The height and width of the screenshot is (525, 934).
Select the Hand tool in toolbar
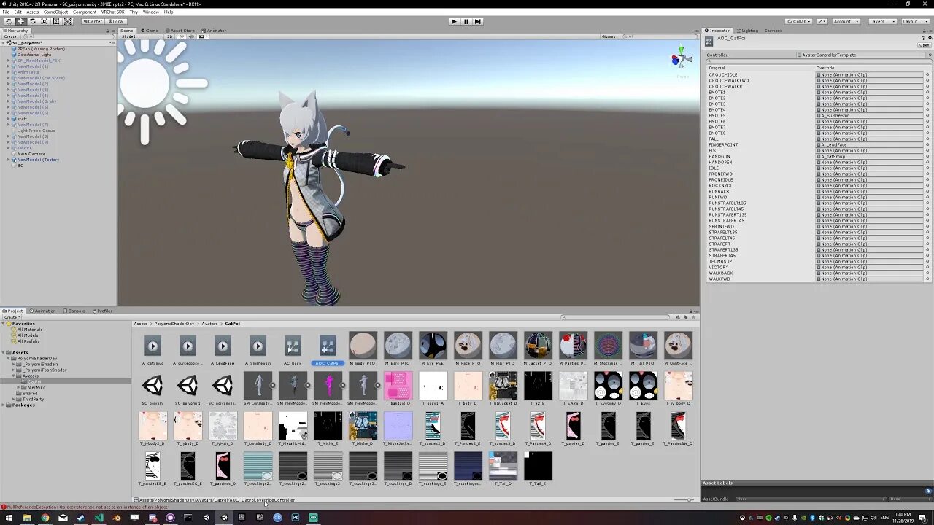pyautogui.click(x=9, y=21)
